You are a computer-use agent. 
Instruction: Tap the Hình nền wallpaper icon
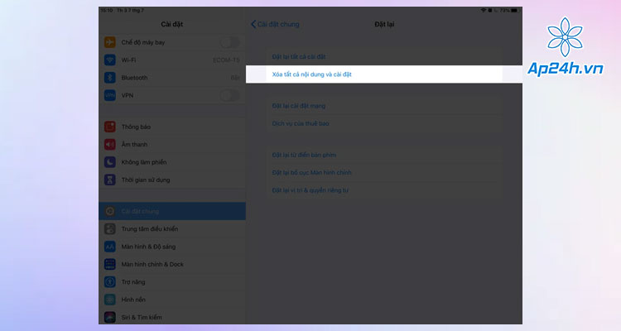(109, 300)
